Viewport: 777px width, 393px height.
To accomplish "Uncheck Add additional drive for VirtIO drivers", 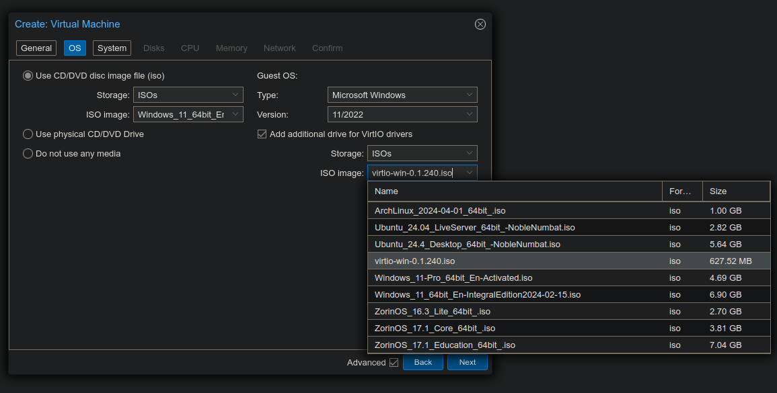I will coord(262,134).
